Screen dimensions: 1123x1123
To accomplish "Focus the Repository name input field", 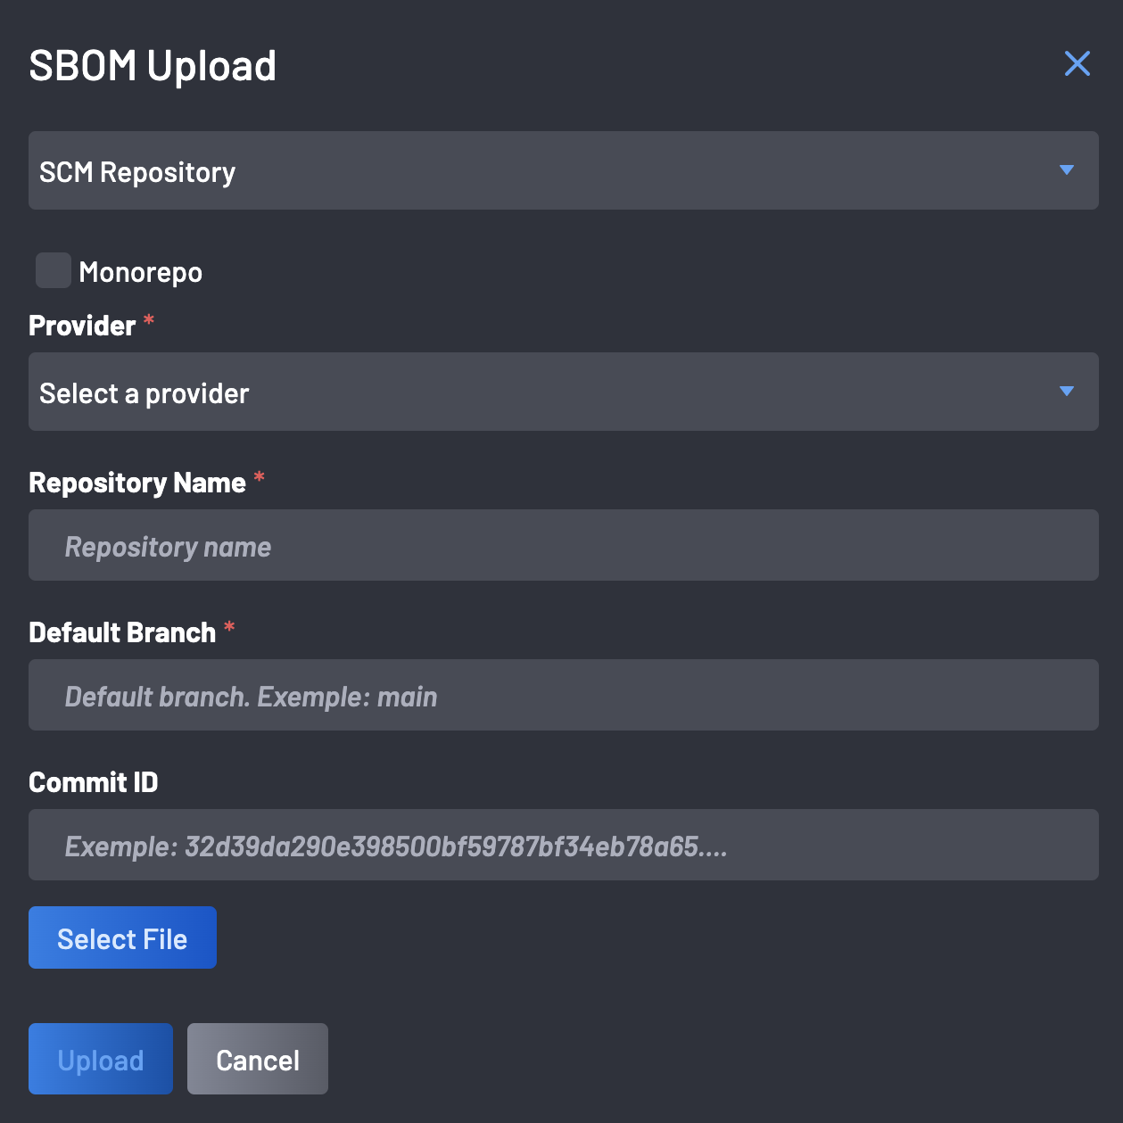I will tap(563, 545).
